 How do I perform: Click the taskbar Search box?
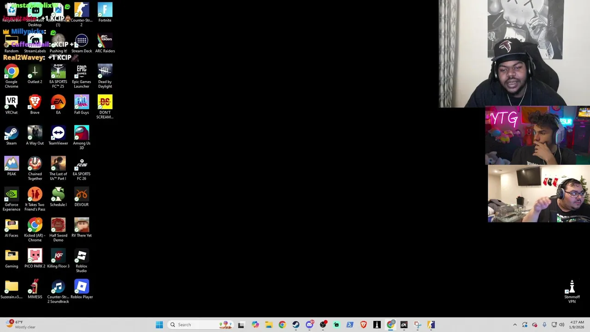click(x=201, y=325)
